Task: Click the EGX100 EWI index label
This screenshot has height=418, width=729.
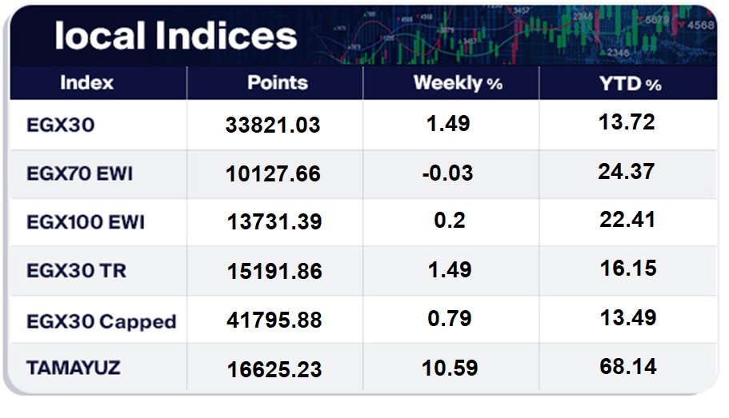Action: coord(86,222)
